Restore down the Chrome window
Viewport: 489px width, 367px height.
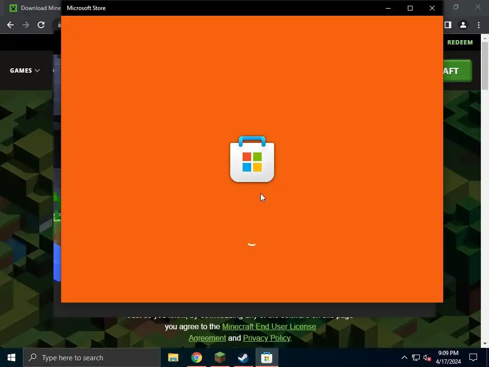(456, 7)
